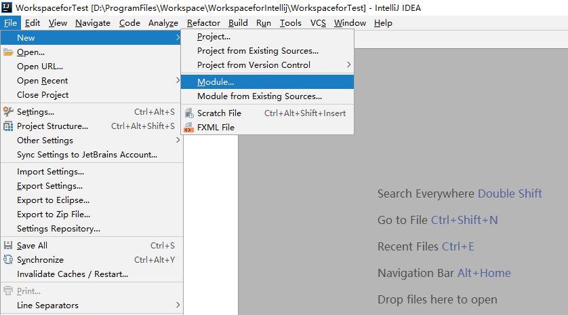Click the Open folder icon
Viewport: 568px width, 315px height.
[x=8, y=52]
